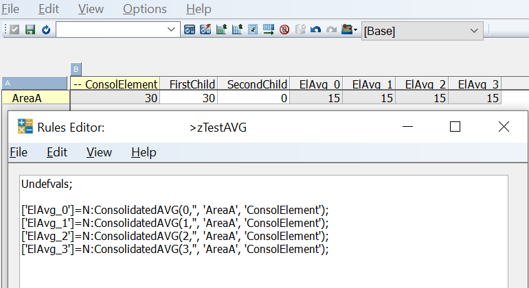Image resolution: width=529 pixels, height=288 pixels.
Task: Click the Undo arrow in toolbar
Action: point(316,30)
